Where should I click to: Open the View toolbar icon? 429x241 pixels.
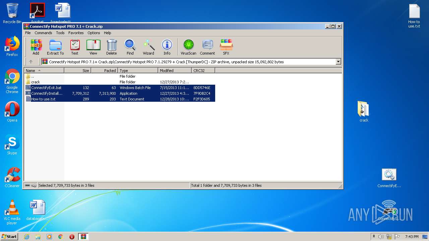click(x=93, y=47)
